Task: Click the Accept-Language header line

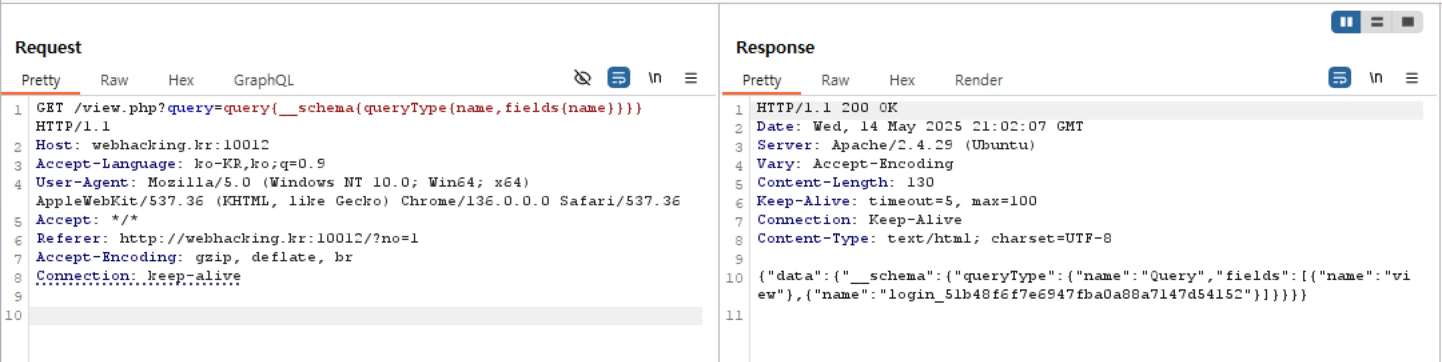Action: pos(181,164)
